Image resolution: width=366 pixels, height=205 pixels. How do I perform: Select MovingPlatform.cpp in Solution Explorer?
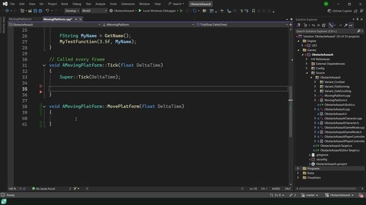[x=337, y=96]
